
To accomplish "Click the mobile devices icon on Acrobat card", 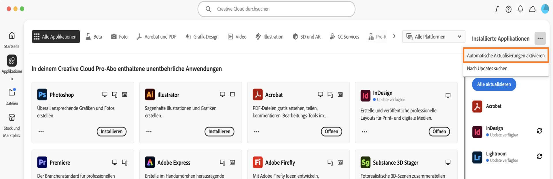I will tap(330, 95).
